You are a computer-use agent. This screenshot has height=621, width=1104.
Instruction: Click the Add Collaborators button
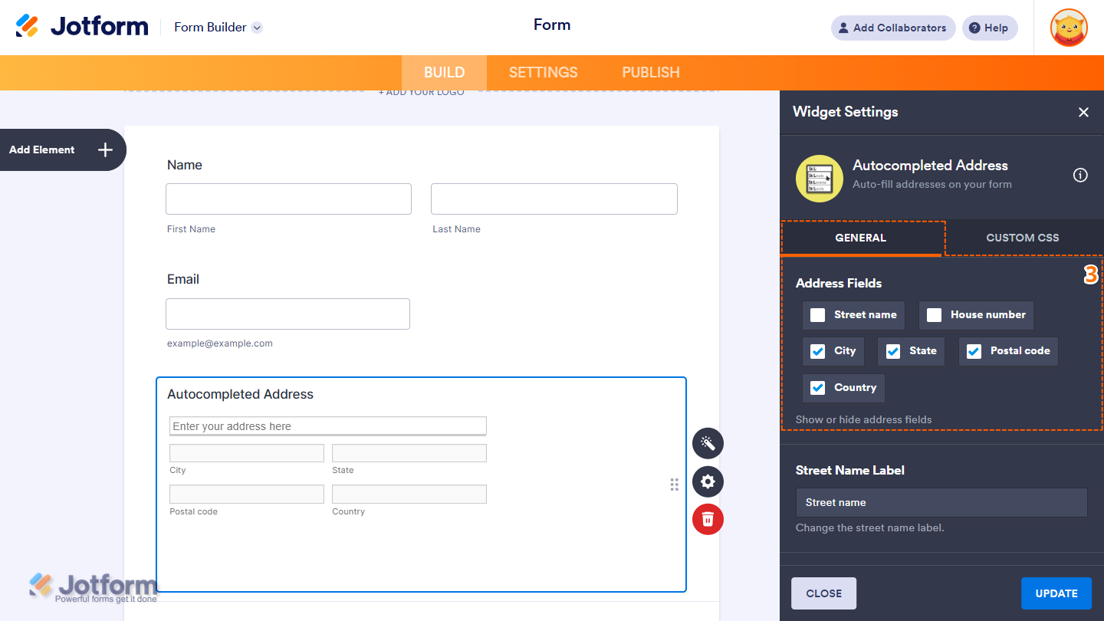click(893, 28)
